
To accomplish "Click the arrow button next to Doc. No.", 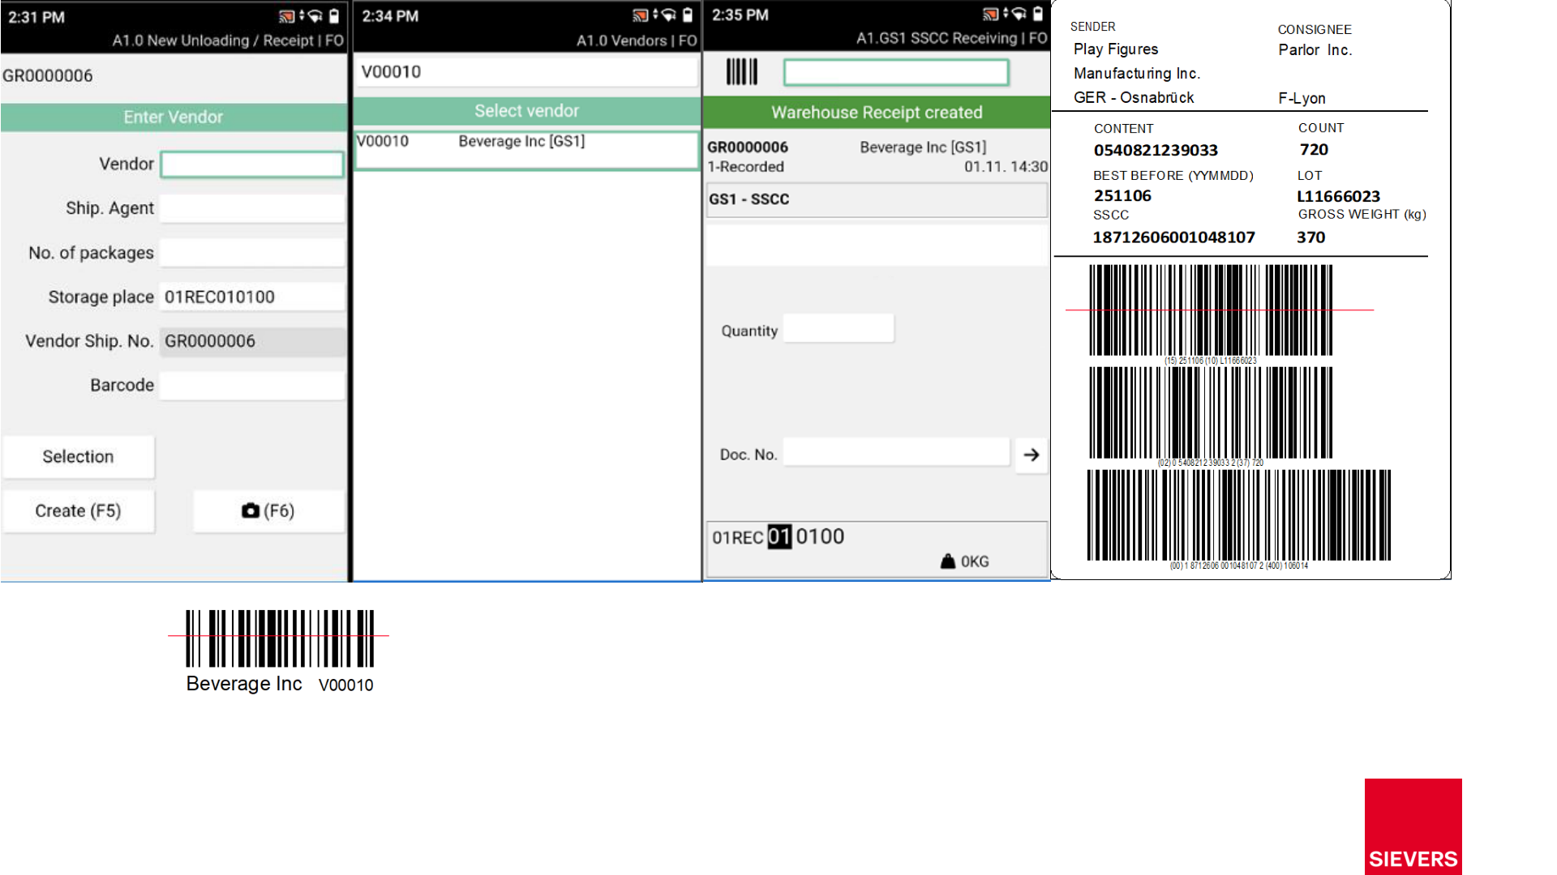I will 1031,455.
